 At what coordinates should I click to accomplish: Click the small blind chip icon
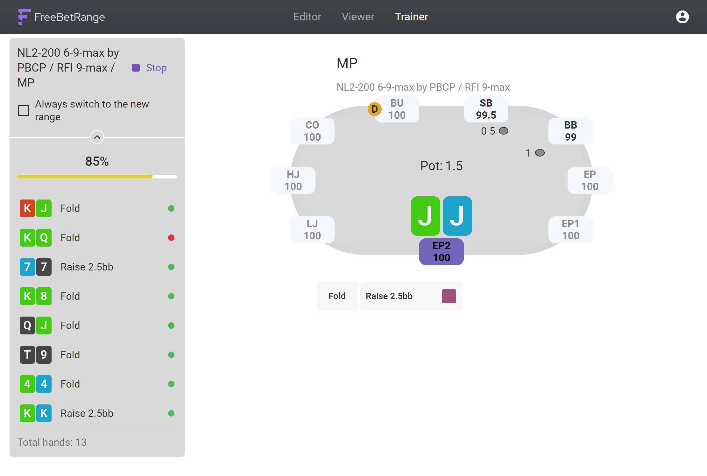tap(503, 131)
